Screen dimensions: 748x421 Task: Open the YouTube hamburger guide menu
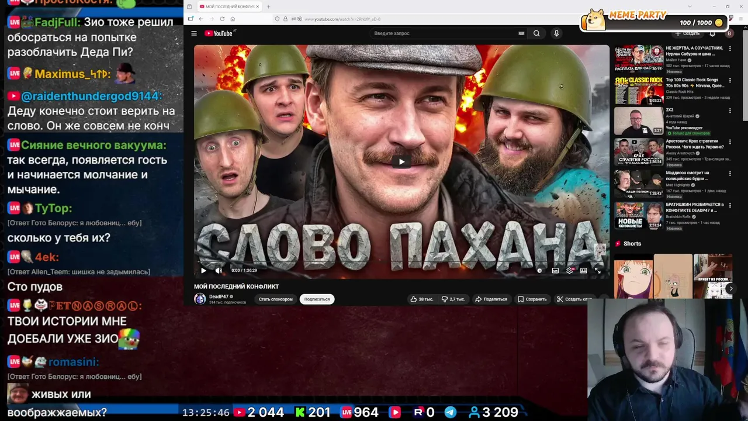pyautogui.click(x=194, y=33)
